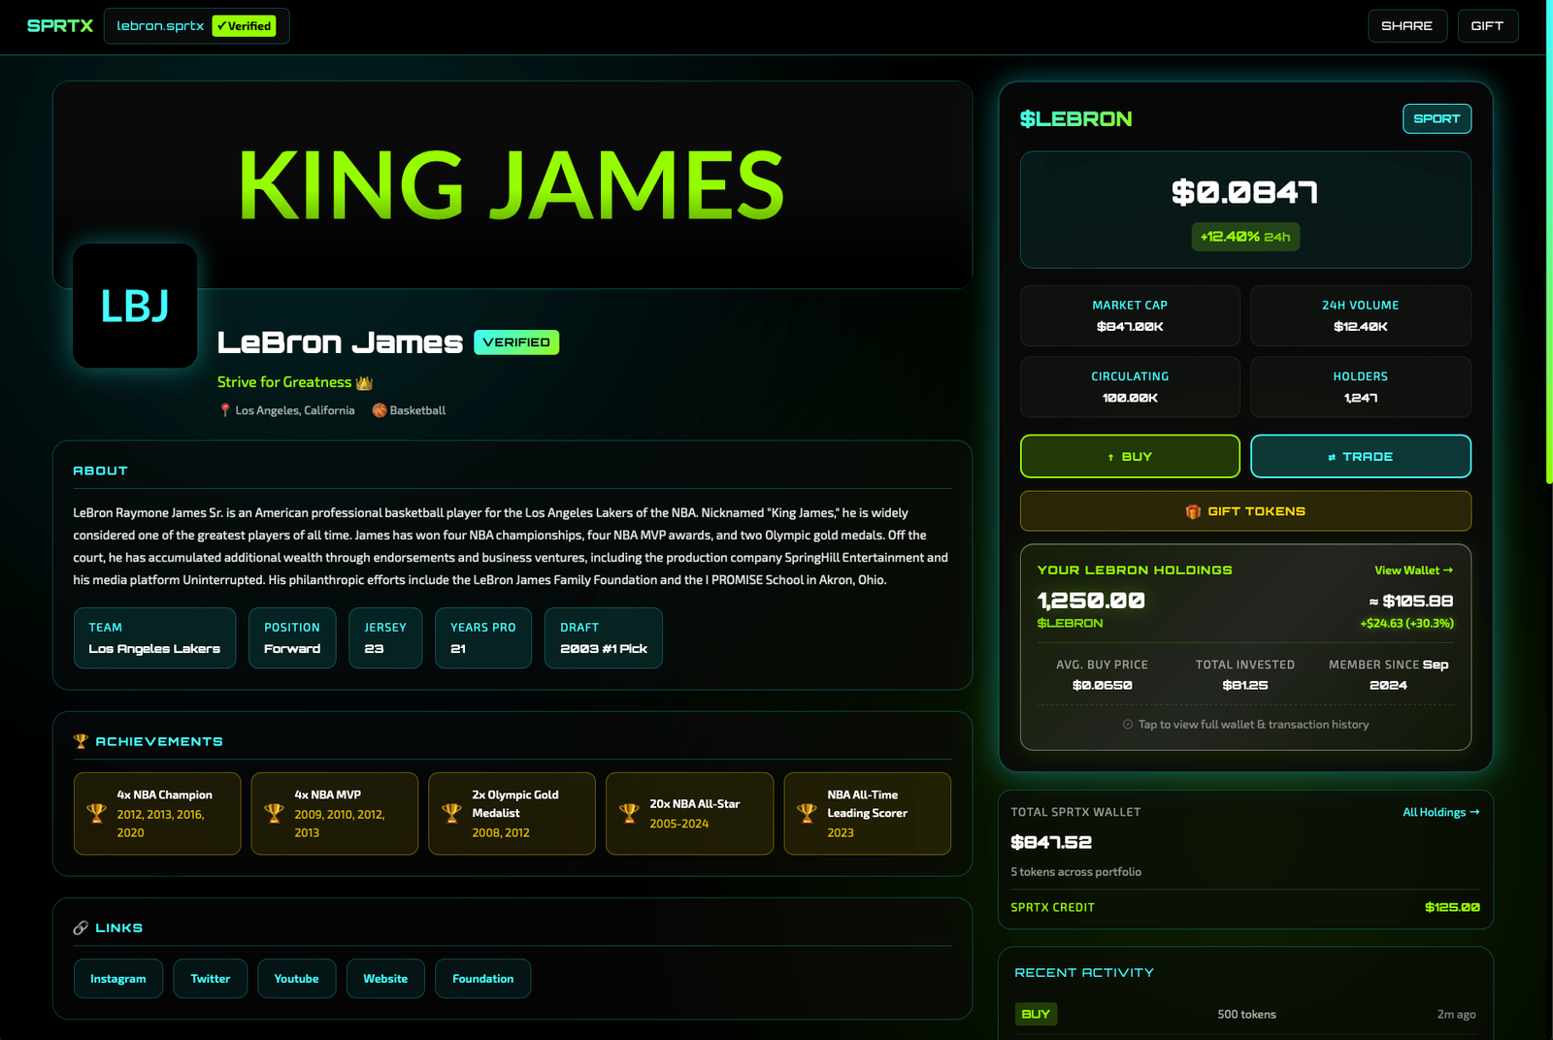Viewport: 1553px width, 1040px height.
Task: Open the View Wallet link
Action: tap(1413, 570)
